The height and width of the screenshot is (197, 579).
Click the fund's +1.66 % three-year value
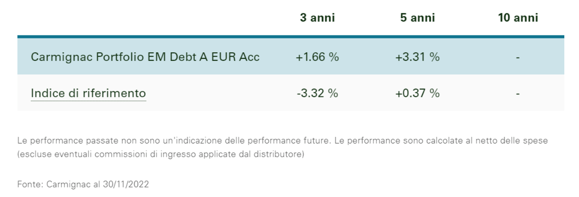pos(318,57)
